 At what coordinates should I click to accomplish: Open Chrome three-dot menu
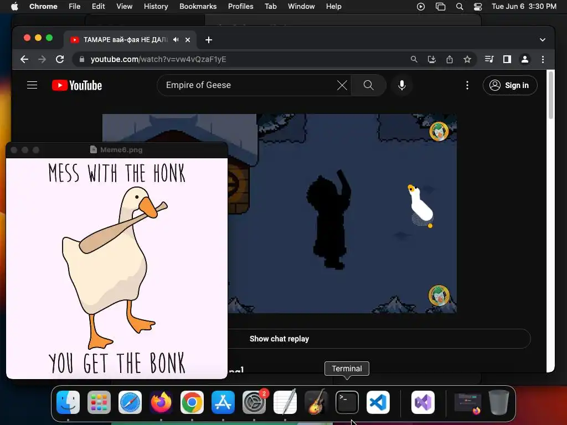coord(543,59)
